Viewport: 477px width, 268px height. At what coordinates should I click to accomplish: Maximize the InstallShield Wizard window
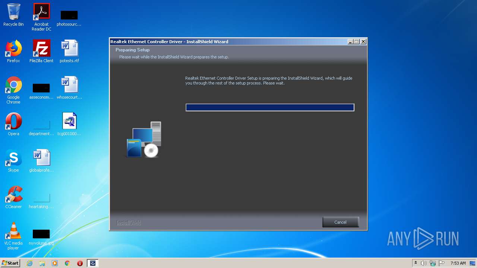pyautogui.click(x=357, y=42)
